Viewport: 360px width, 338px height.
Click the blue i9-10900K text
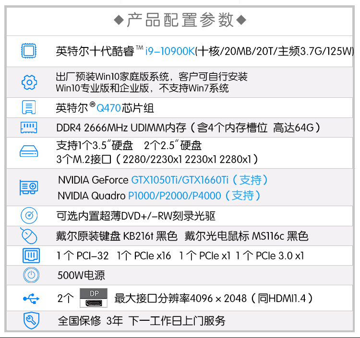pos(170,51)
